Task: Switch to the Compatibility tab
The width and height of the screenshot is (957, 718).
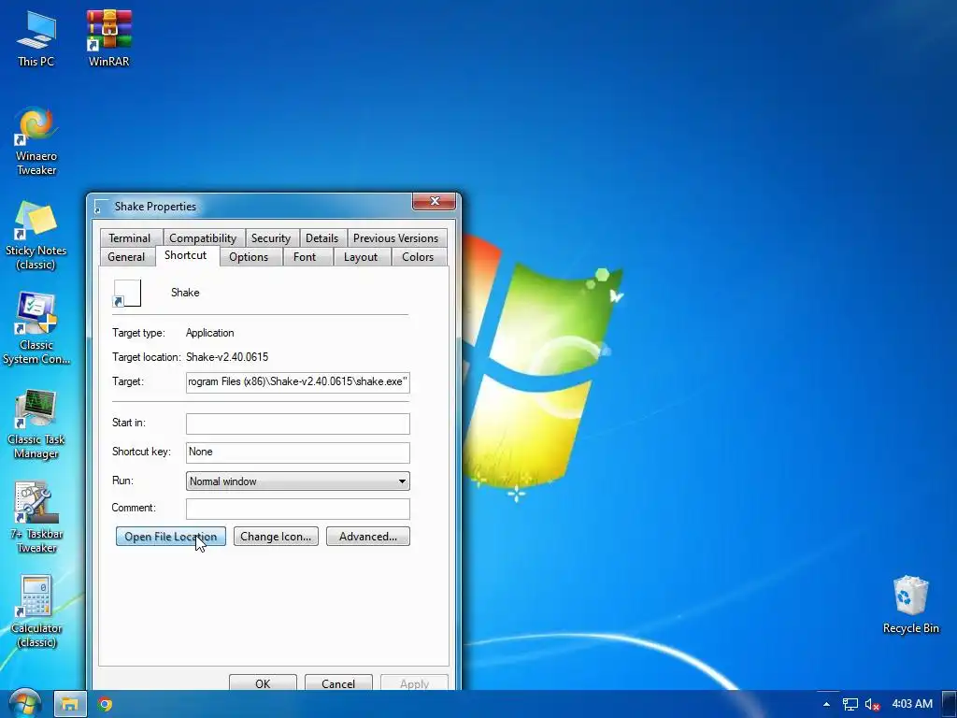Action: click(203, 238)
